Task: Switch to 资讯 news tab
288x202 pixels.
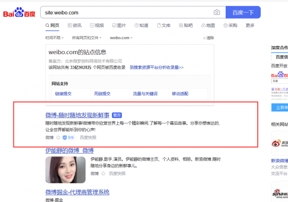Action: click(74, 25)
